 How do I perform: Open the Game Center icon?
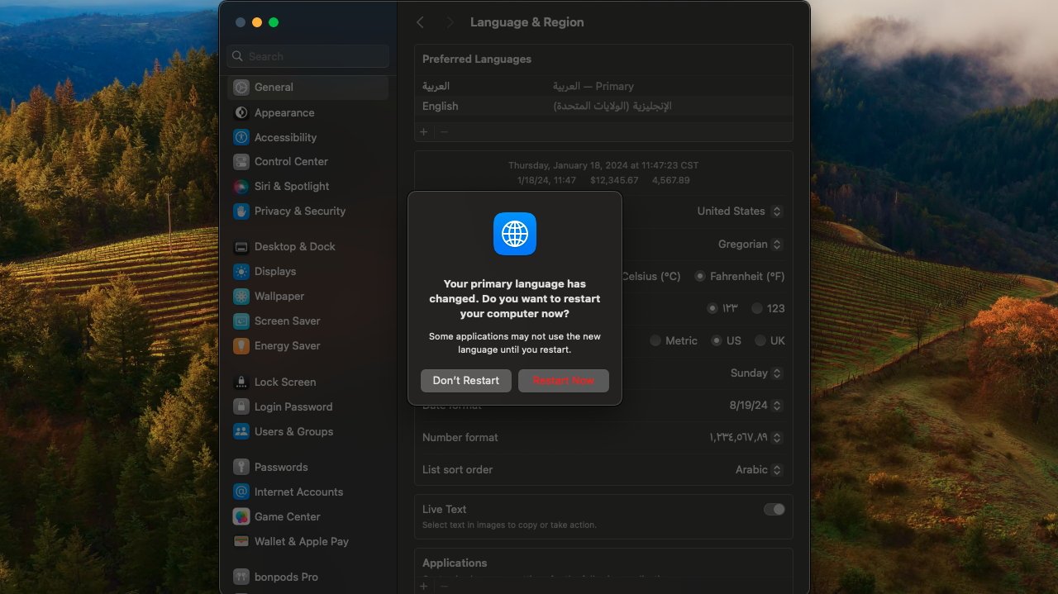(x=241, y=517)
